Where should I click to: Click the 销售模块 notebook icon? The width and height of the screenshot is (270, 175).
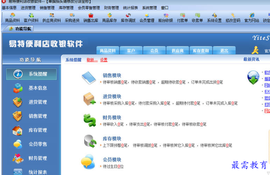point(89,78)
